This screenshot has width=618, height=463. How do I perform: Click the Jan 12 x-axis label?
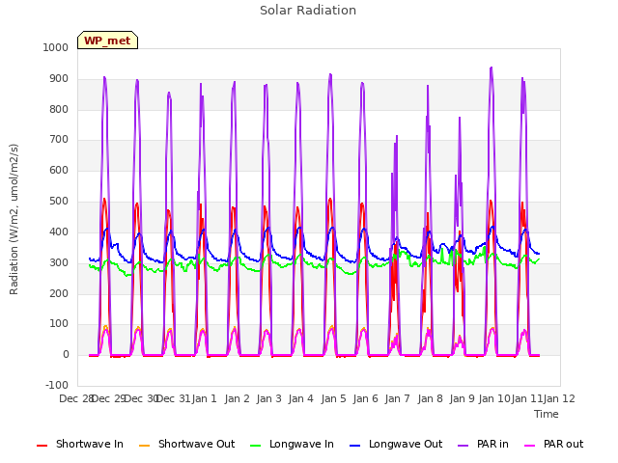pyautogui.click(x=559, y=398)
